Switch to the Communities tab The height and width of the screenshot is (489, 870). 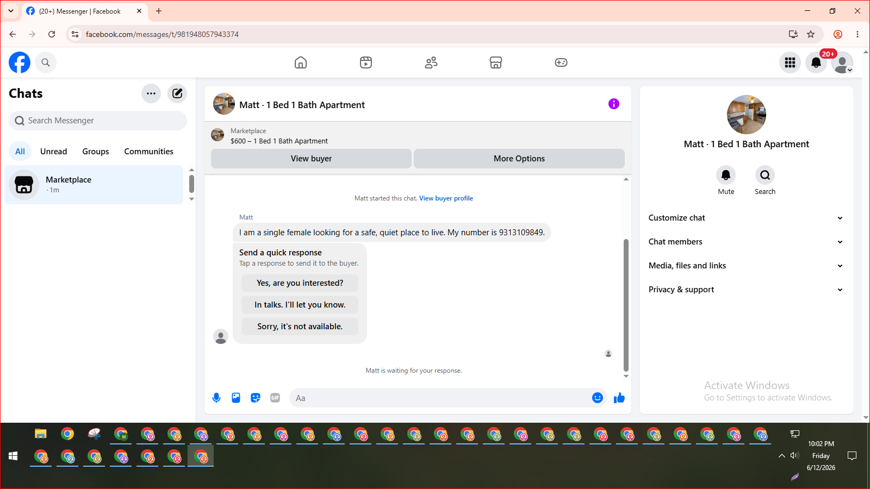[148, 152]
